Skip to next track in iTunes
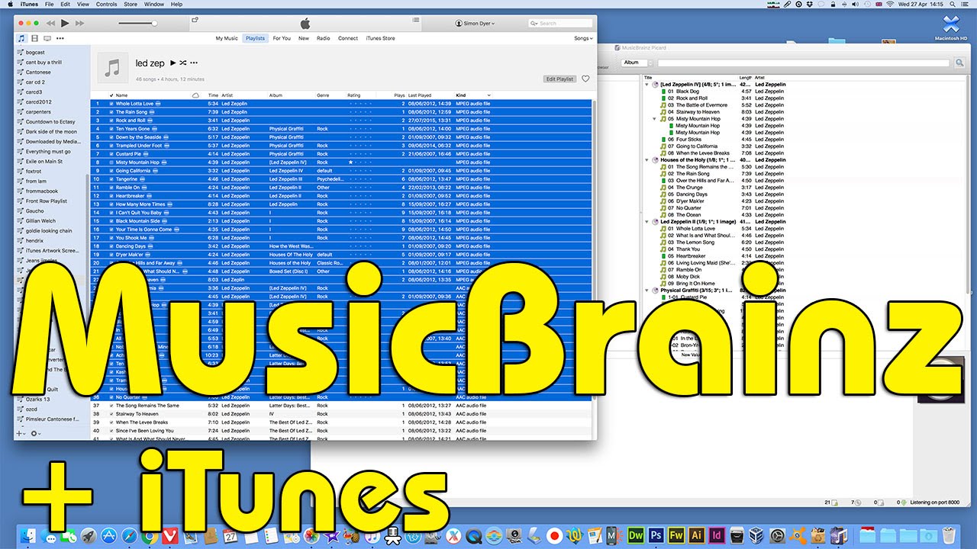Screen dimensions: 977x549 [x=80, y=24]
